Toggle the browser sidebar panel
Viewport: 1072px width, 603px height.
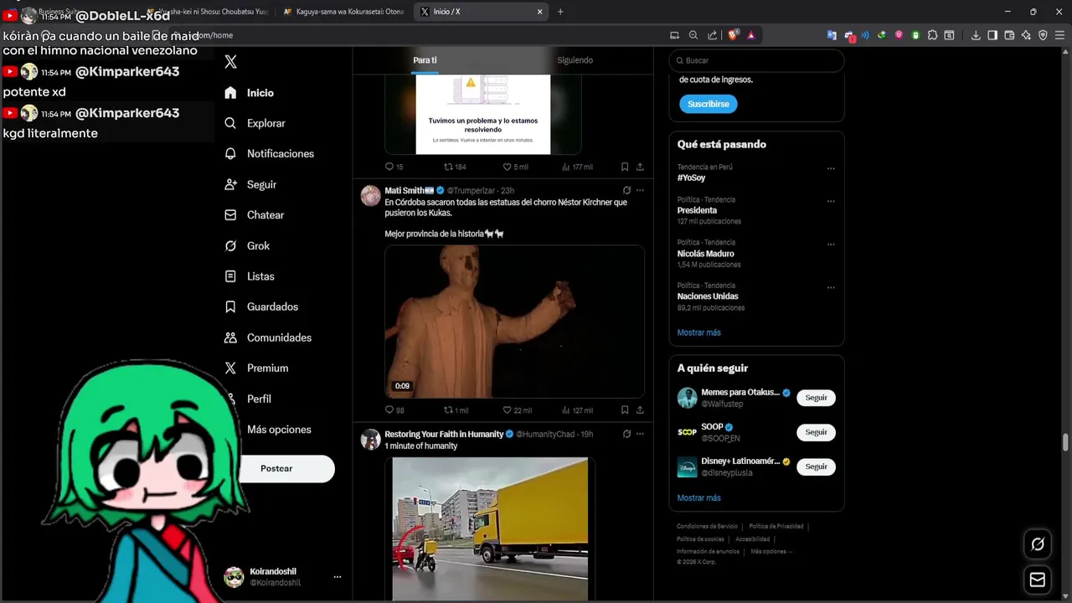pyautogui.click(x=992, y=35)
